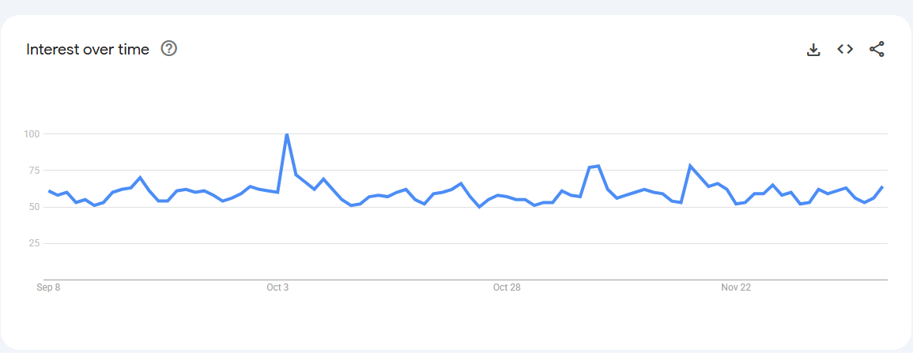
Task: Click the mid-September peak near 70
Action: point(140,178)
